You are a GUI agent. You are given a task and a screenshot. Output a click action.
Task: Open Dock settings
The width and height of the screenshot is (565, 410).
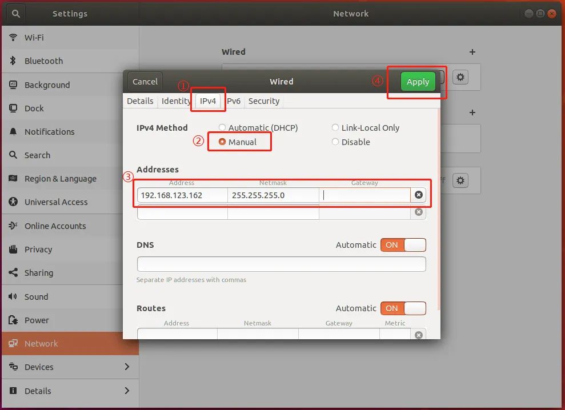click(x=70, y=108)
